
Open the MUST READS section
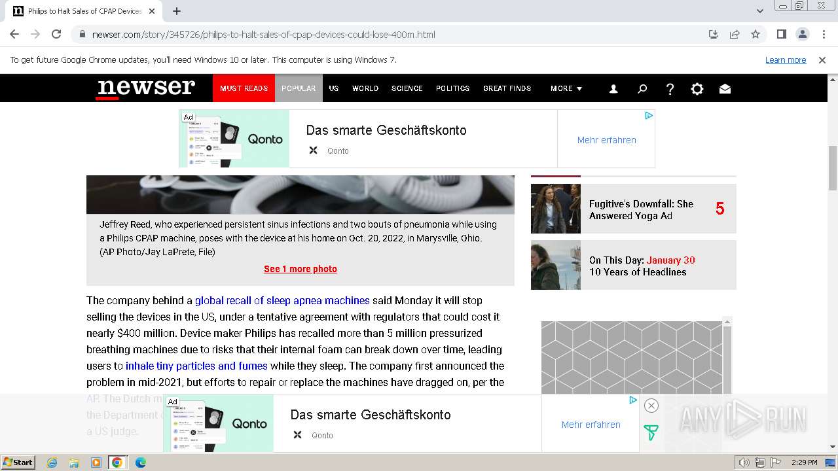pyautogui.click(x=244, y=88)
